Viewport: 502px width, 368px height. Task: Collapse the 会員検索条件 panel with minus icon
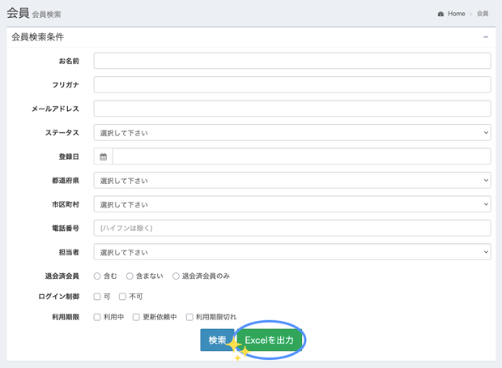(486, 37)
